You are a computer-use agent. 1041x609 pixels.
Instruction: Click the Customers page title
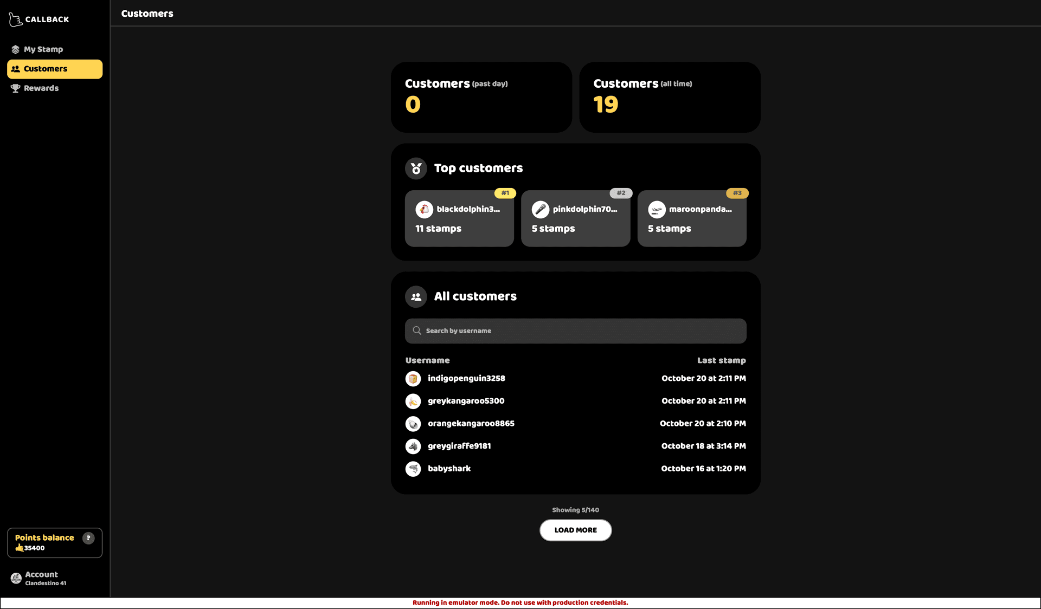tap(147, 14)
